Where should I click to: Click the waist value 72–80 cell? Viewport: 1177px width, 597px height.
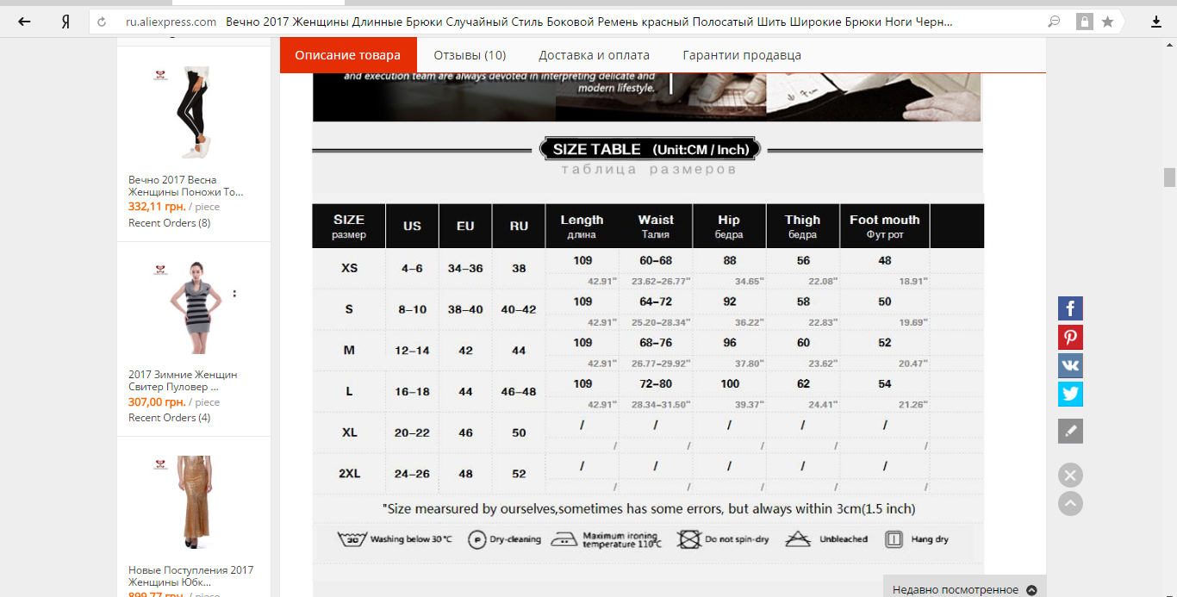click(656, 383)
